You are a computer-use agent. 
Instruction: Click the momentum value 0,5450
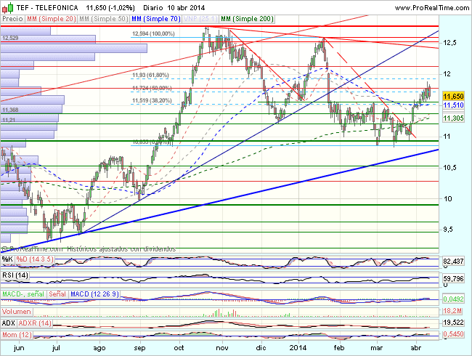[x=453, y=334]
